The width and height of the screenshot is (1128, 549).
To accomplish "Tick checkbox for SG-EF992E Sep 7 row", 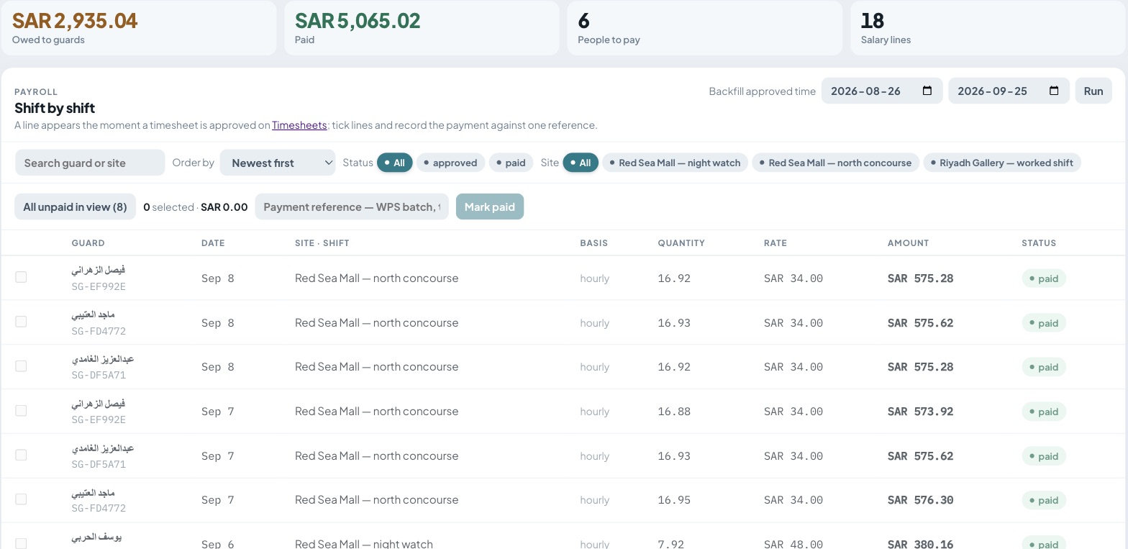I will pyautogui.click(x=21, y=410).
